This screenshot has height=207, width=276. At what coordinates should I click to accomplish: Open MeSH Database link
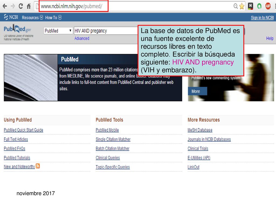pyautogui.click(x=200, y=130)
